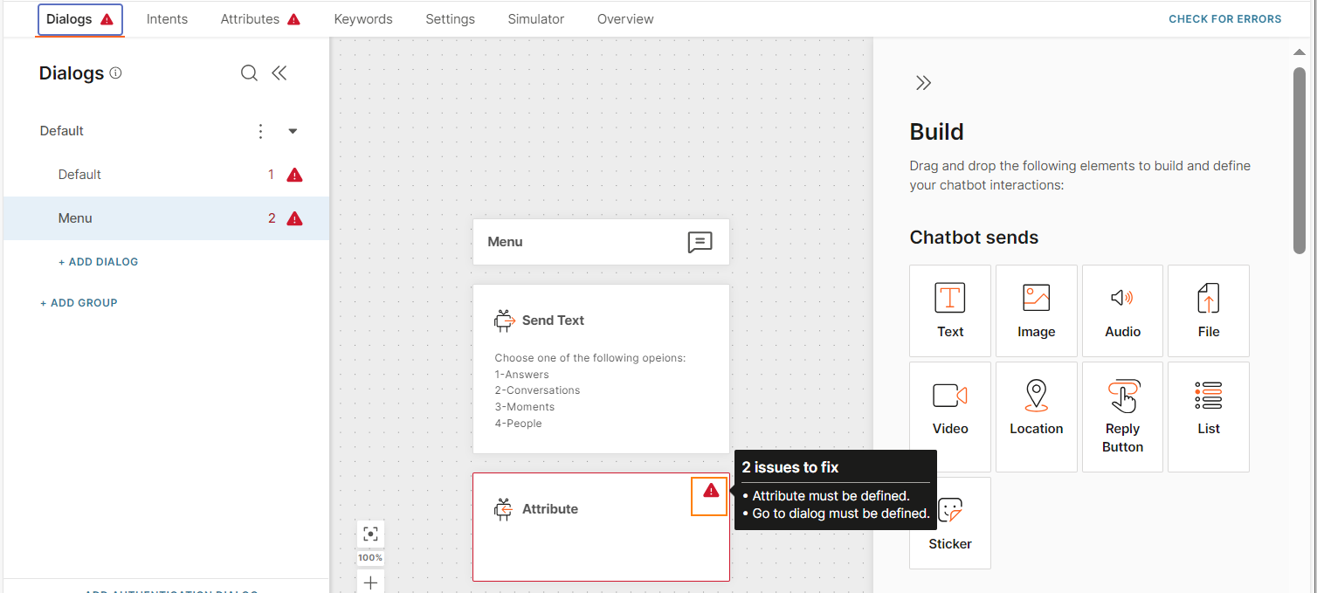
Task: Click the search icon in Dialogs panel
Action: tap(249, 73)
